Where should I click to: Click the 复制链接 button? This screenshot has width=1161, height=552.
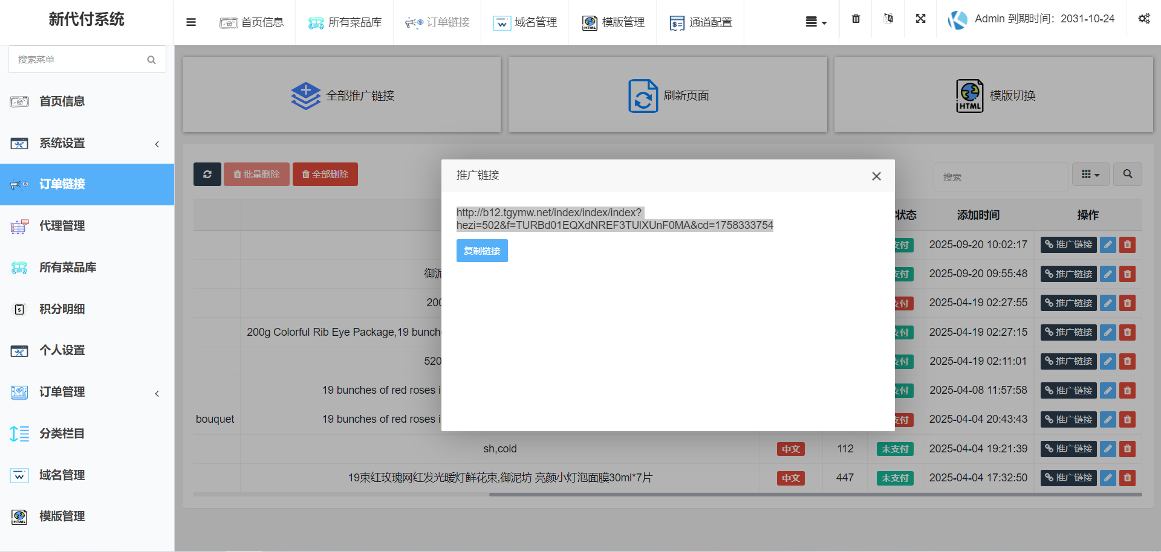[x=482, y=251]
